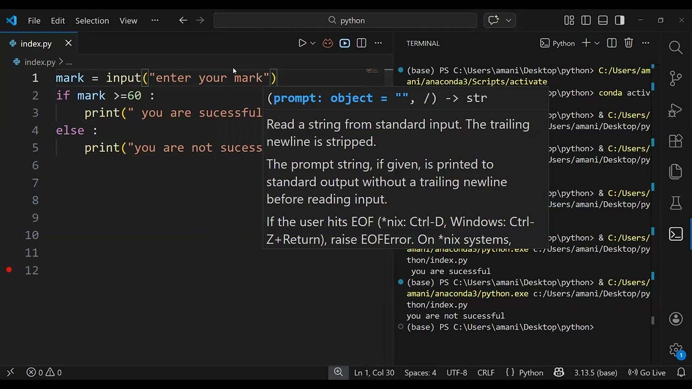Viewport: 692px width, 389px height.
Task: Change the file encoding via UTF-8
Action: pos(457,373)
